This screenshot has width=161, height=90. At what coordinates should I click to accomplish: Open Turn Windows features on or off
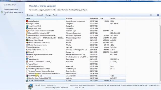point(13,13)
